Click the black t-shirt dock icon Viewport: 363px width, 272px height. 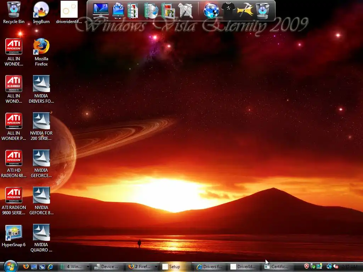tap(228, 10)
